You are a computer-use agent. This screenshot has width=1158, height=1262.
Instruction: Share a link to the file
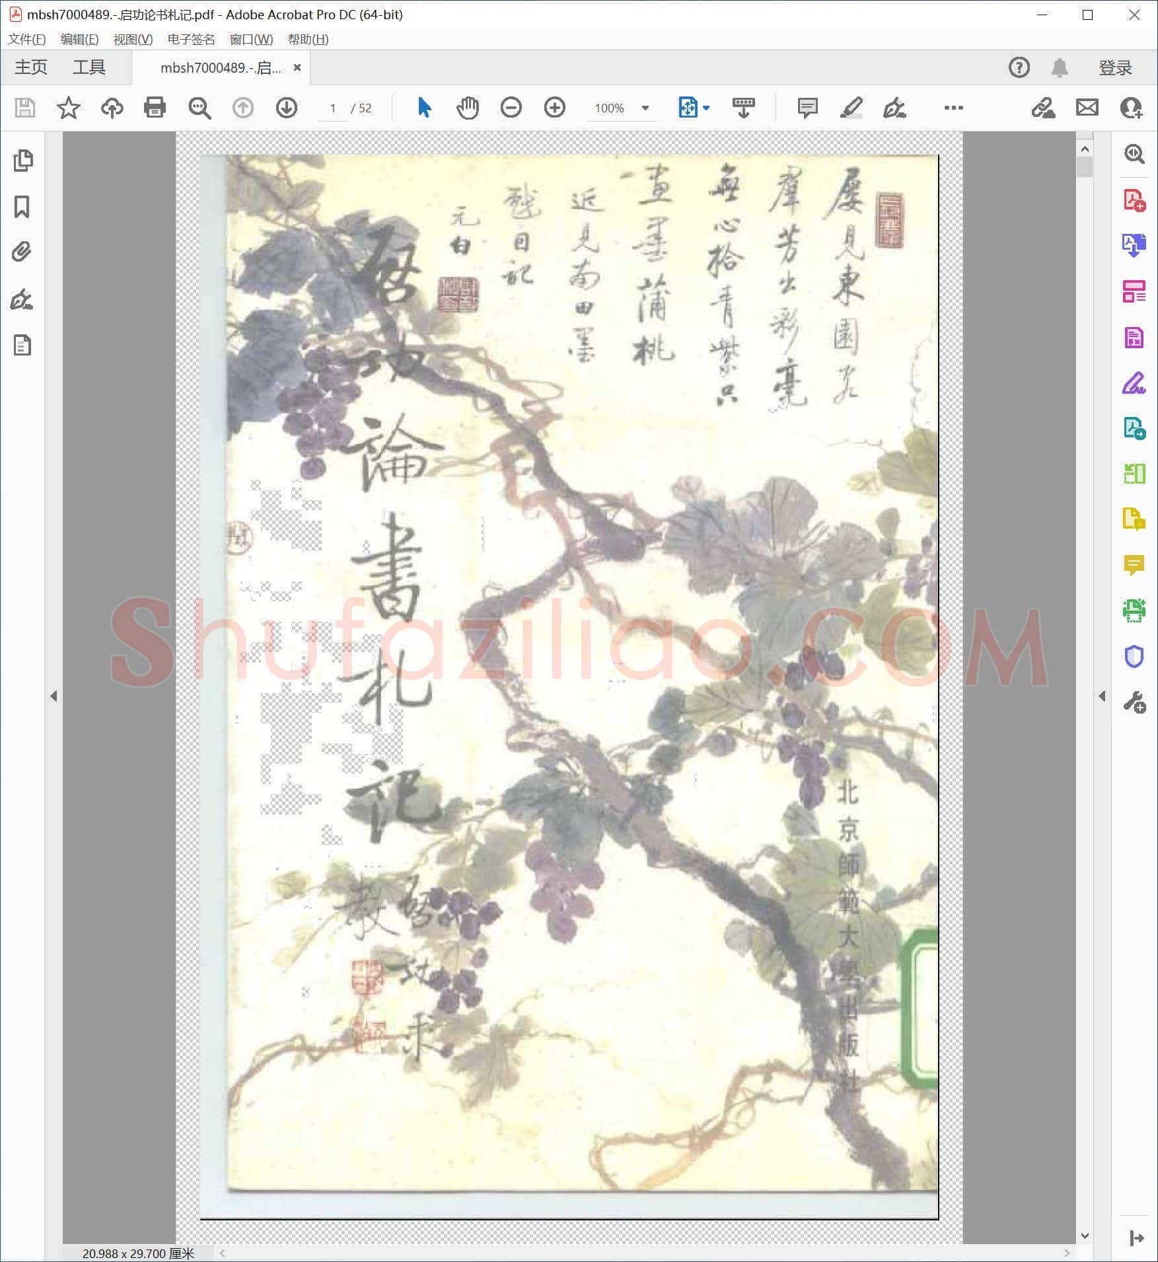point(1043,108)
